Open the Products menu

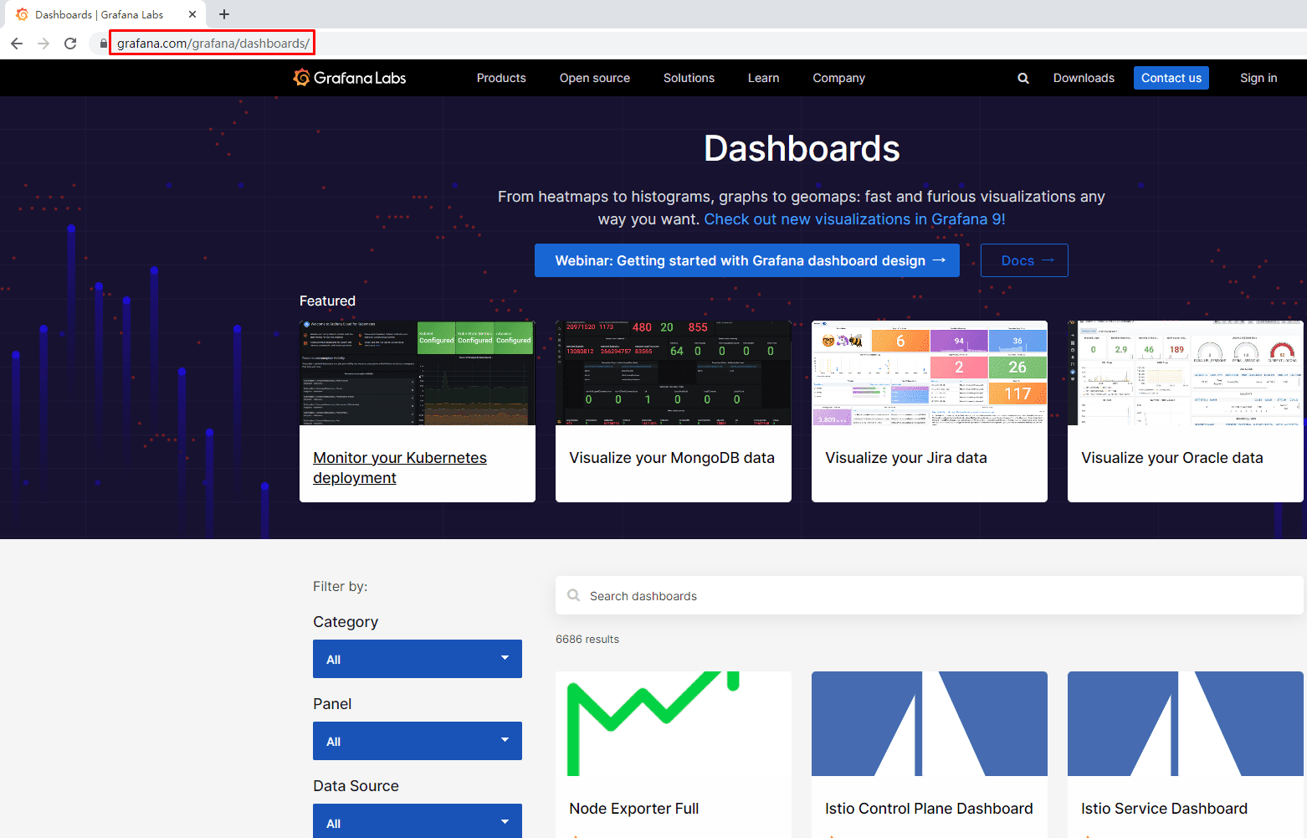(x=501, y=78)
